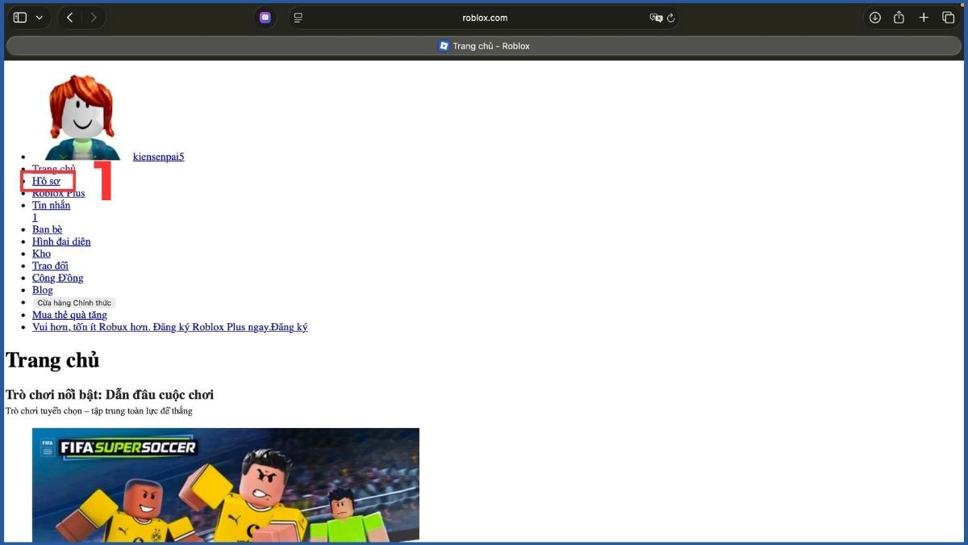
Task: Open the Hồ sơ profile link
Action: pyautogui.click(x=46, y=181)
